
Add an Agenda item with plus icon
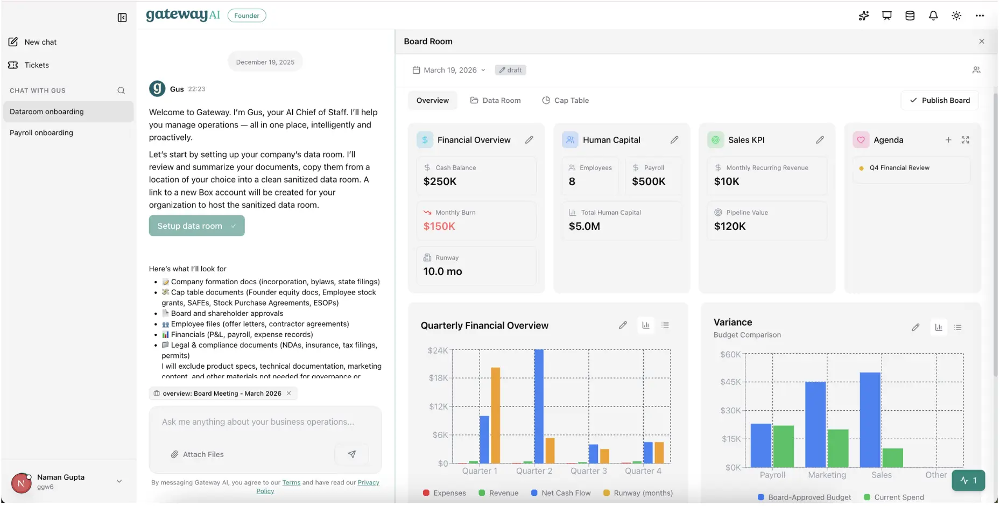tap(948, 140)
